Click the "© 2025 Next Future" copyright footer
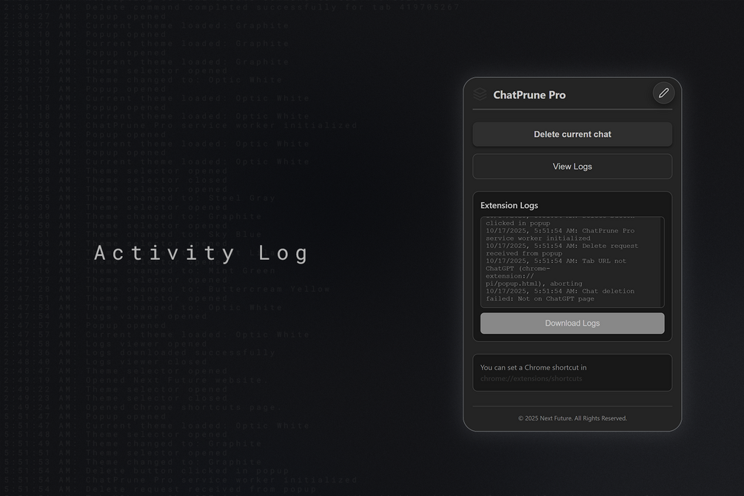The width and height of the screenshot is (744, 496). [x=572, y=418]
